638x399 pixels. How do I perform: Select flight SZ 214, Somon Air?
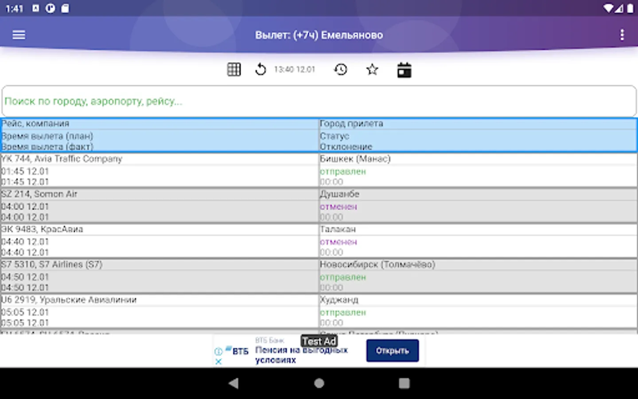point(39,194)
